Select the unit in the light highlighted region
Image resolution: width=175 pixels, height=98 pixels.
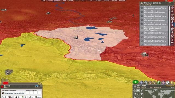[76, 38]
